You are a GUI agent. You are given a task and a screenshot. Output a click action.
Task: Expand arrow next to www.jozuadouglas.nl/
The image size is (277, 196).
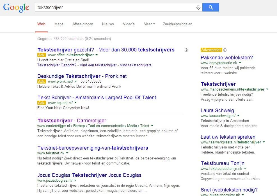tap(75, 180)
